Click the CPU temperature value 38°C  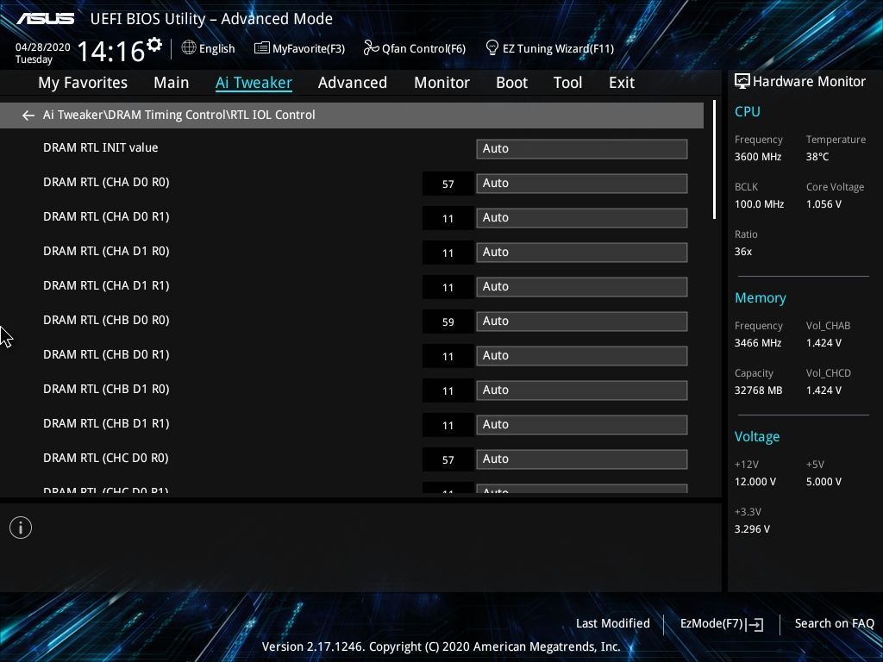tap(817, 157)
